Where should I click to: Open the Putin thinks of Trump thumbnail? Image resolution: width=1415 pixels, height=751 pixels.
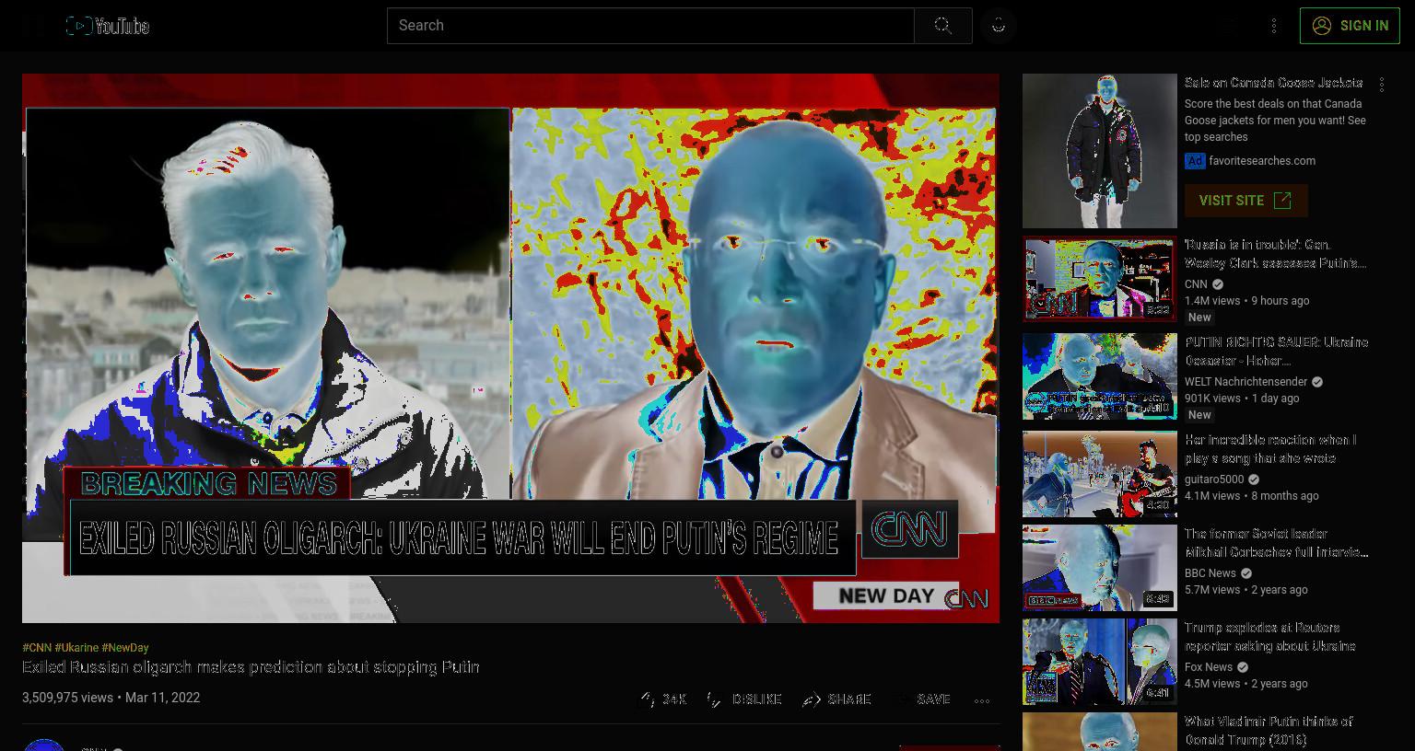click(x=1100, y=732)
